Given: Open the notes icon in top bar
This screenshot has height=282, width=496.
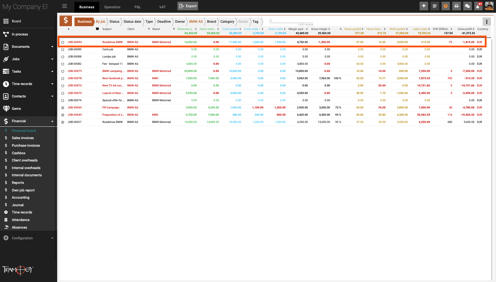Looking at the screenshot, I should pos(435,6).
